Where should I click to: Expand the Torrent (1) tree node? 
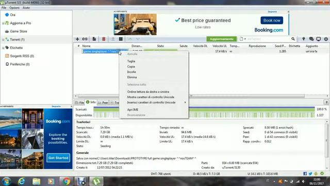tap(3, 40)
